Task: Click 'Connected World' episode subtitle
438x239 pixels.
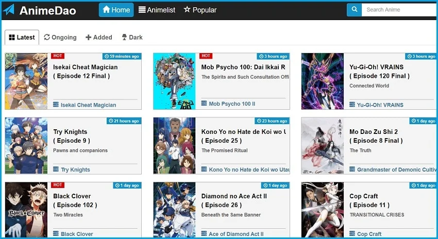Action: tap(369, 86)
